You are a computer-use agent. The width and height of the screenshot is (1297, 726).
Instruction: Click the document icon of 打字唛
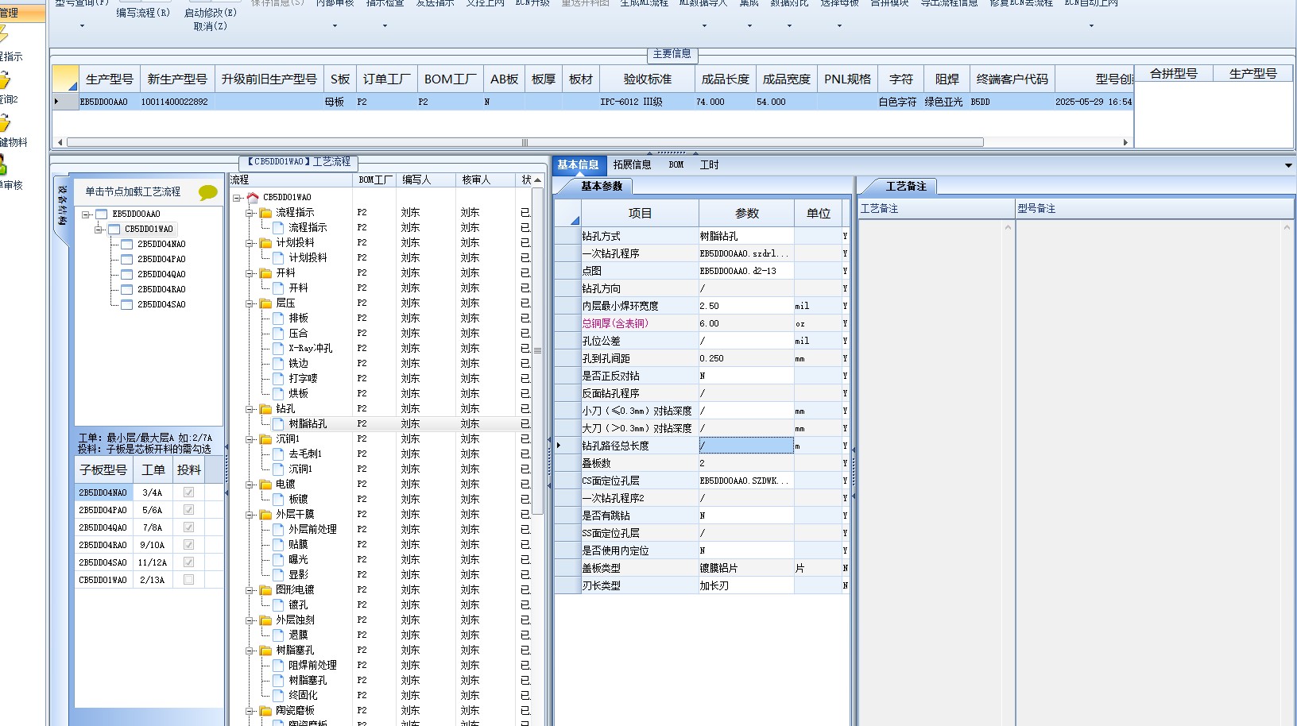[x=278, y=378]
